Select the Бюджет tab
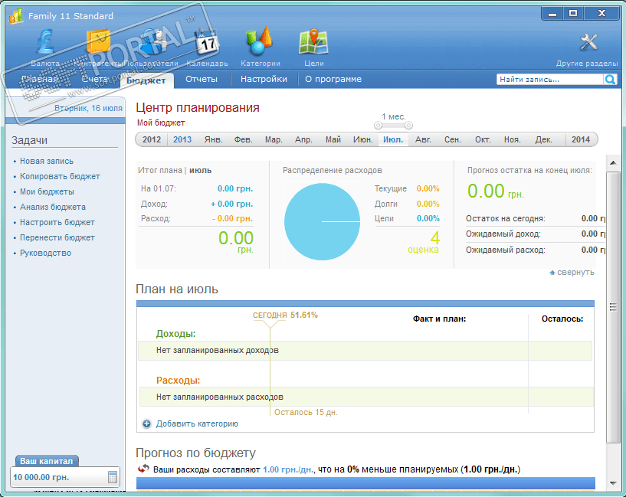The width and height of the screenshot is (626, 497). click(x=146, y=80)
